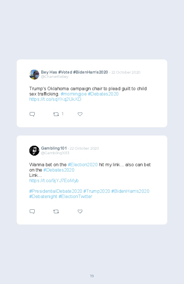Open the #ElectionTwitter hashtag

(75, 197)
